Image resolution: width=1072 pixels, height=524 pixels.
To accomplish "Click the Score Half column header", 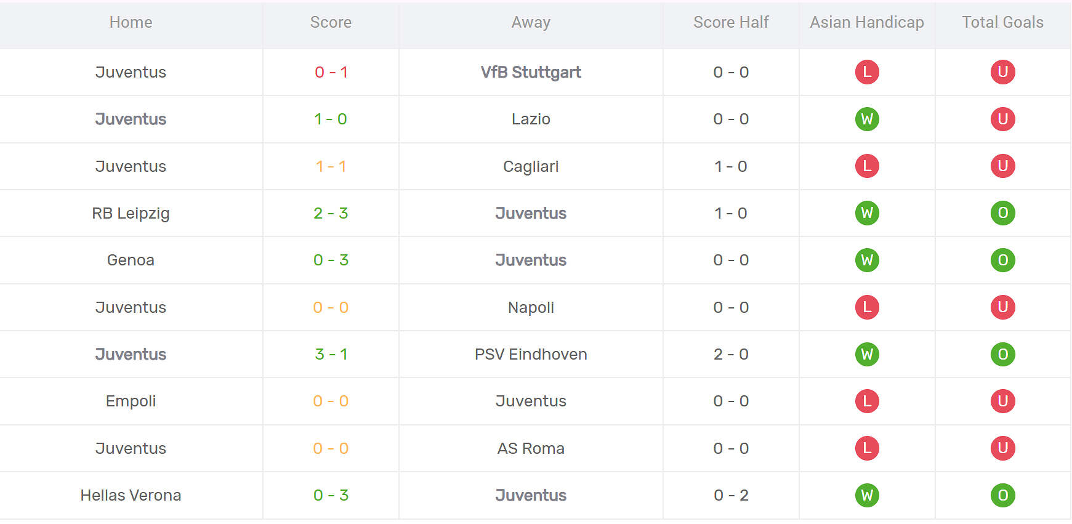I will [731, 22].
